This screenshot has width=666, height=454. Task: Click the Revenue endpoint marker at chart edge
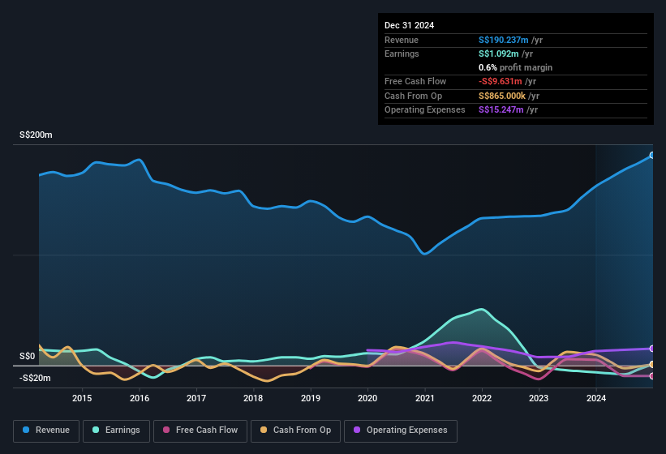click(x=651, y=156)
